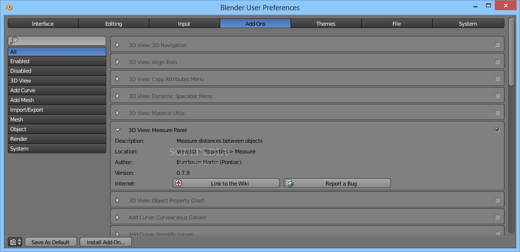Filter add-ons by System category in sidebar
The width and height of the screenshot is (520, 252).
point(57,149)
